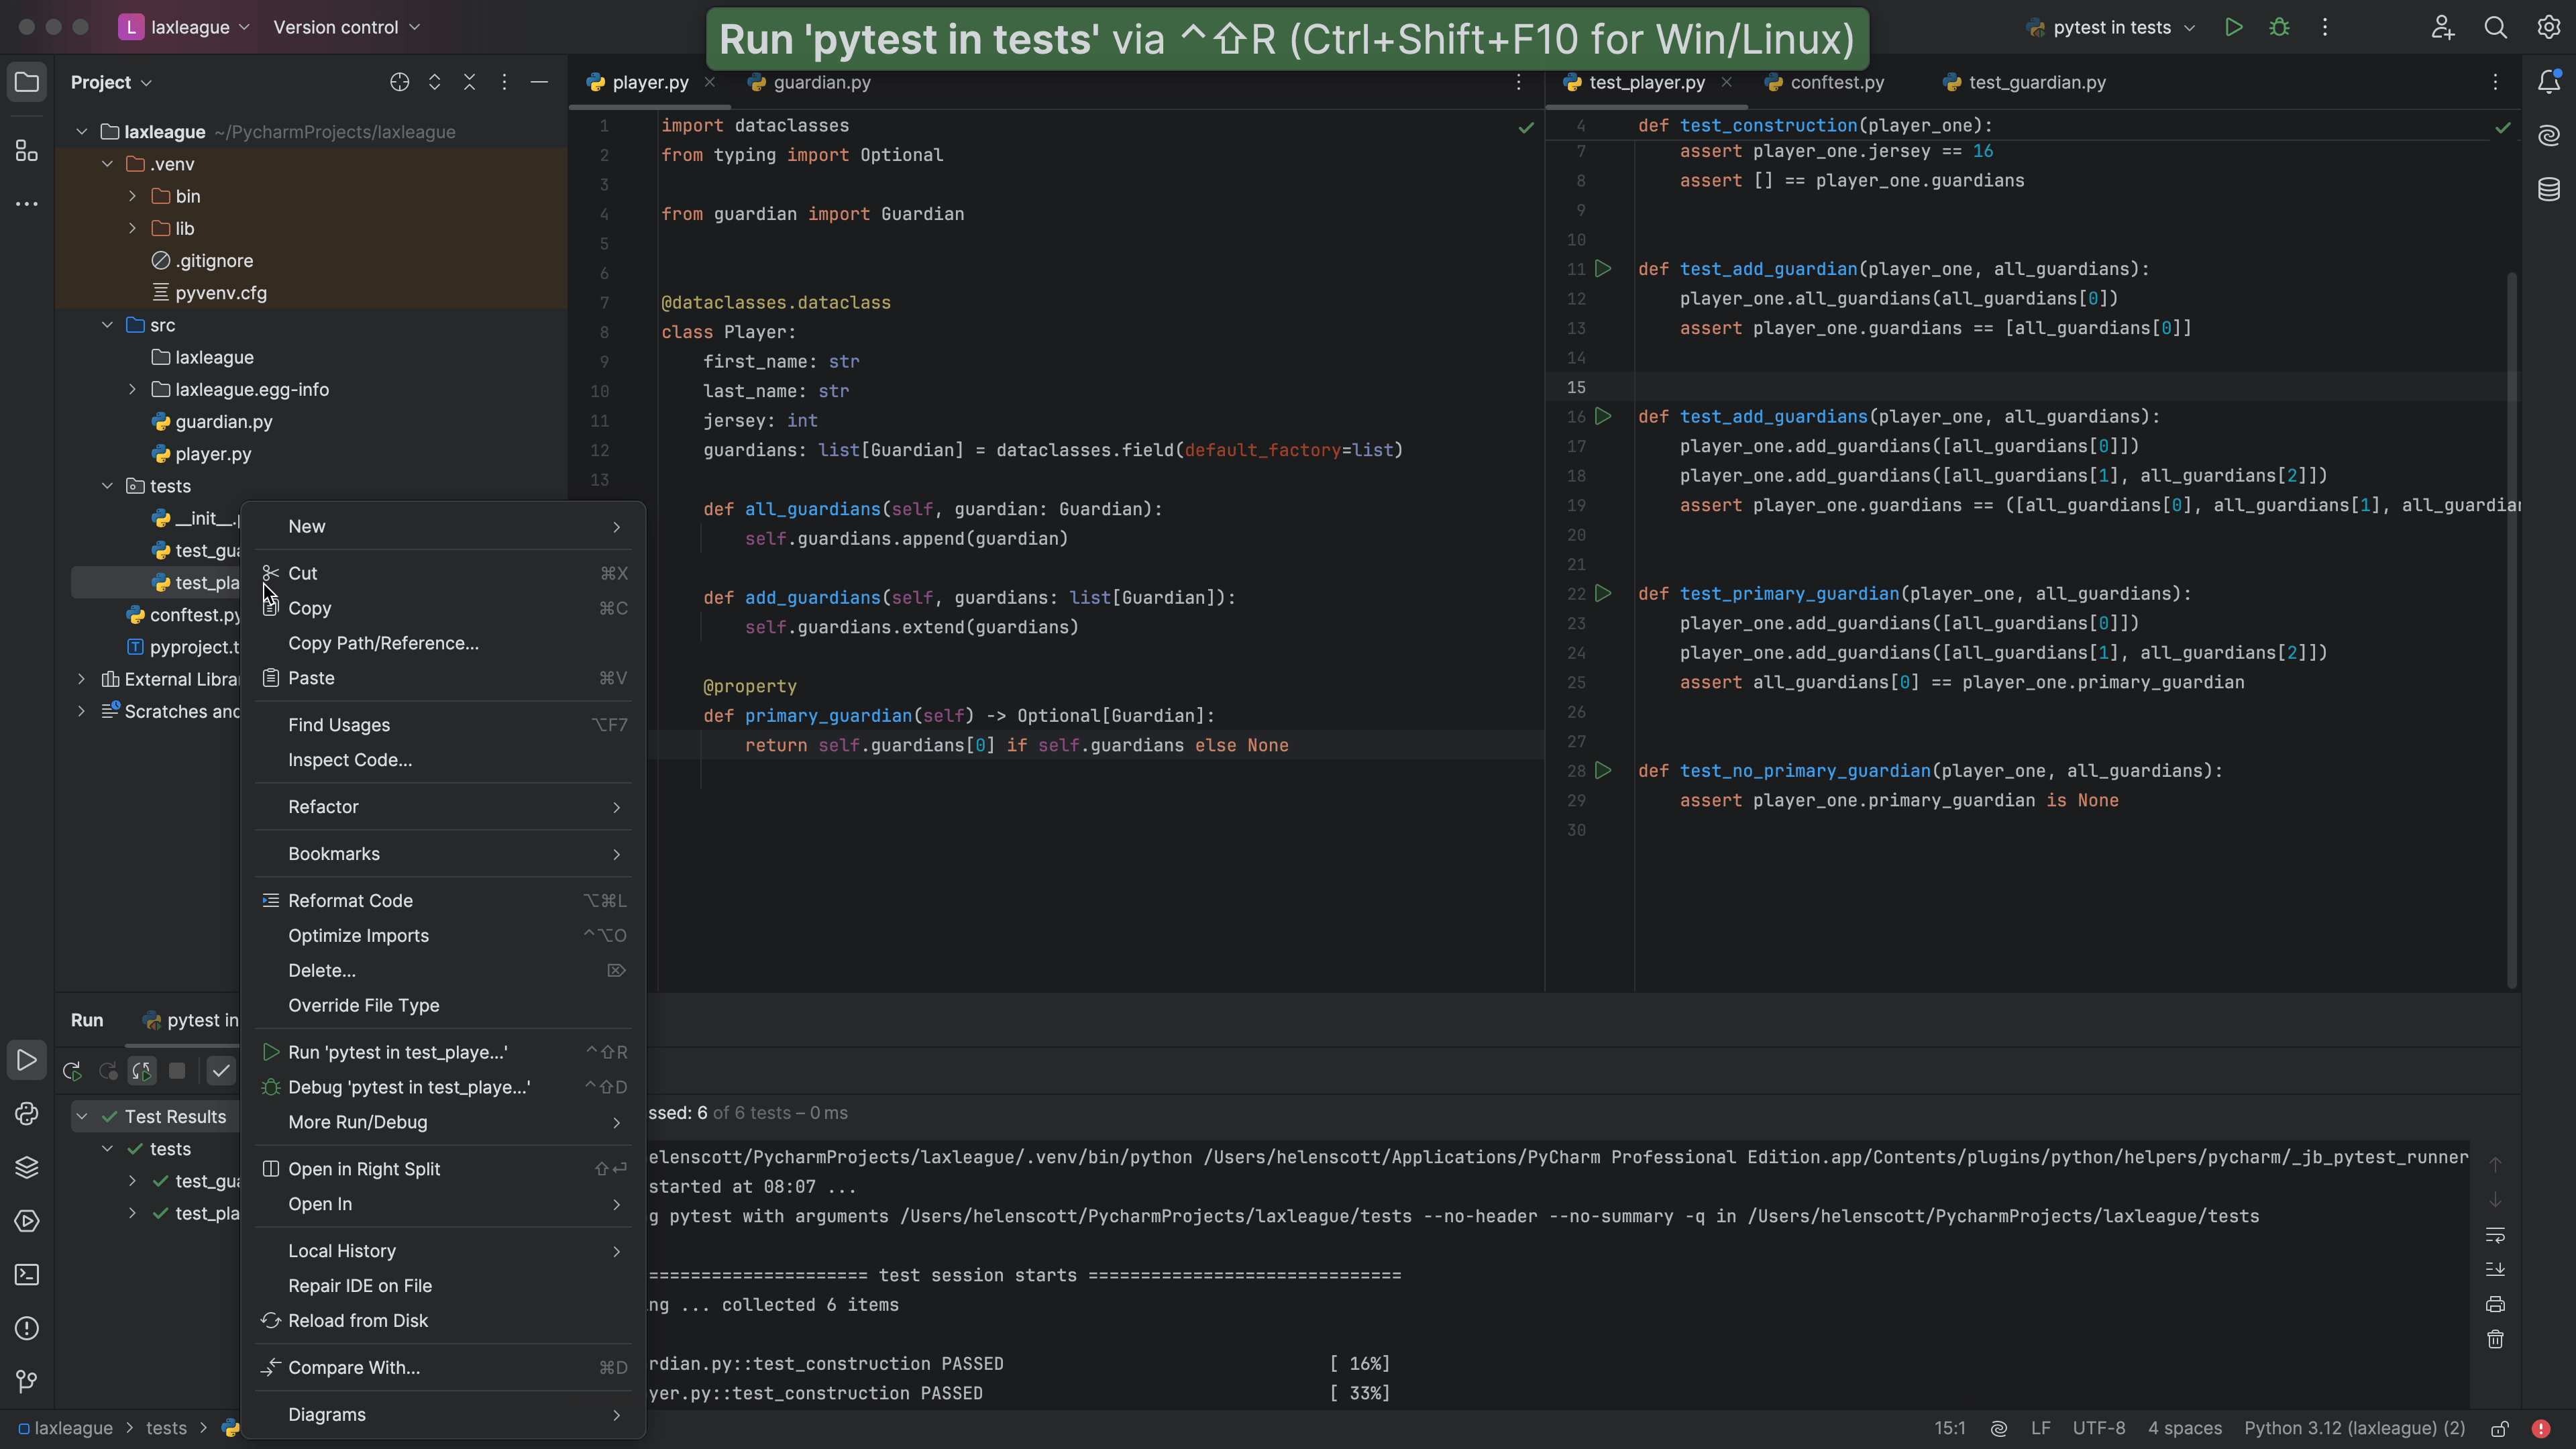
Task: Rerun only the failed tests
Action: (x=106, y=1070)
